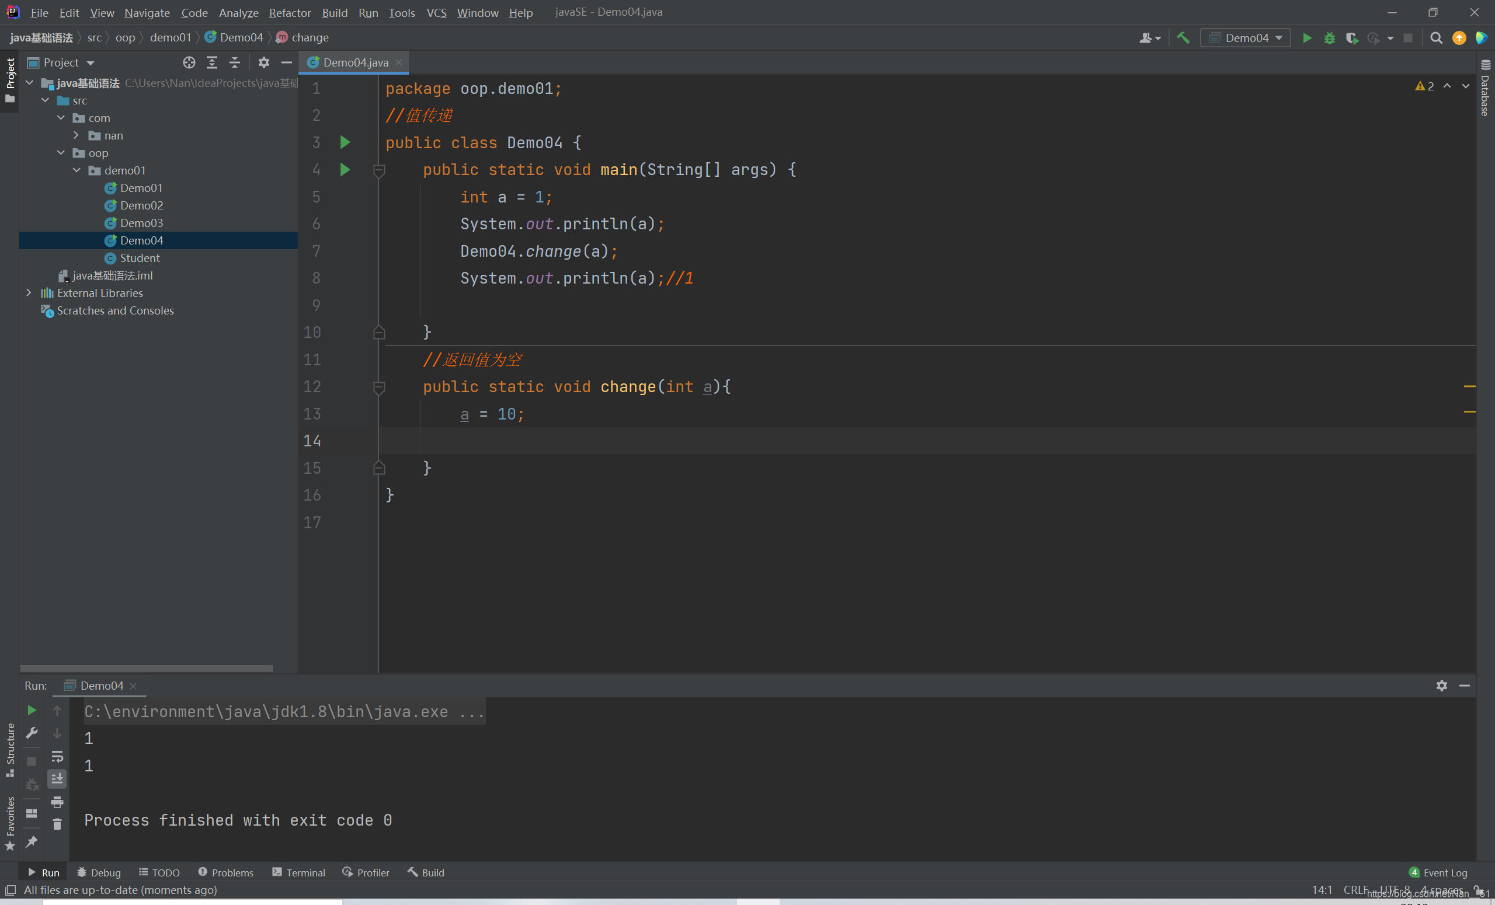The width and height of the screenshot is (1495, 905).
Task: Hide the Project tool window
Action: (286, 62)
